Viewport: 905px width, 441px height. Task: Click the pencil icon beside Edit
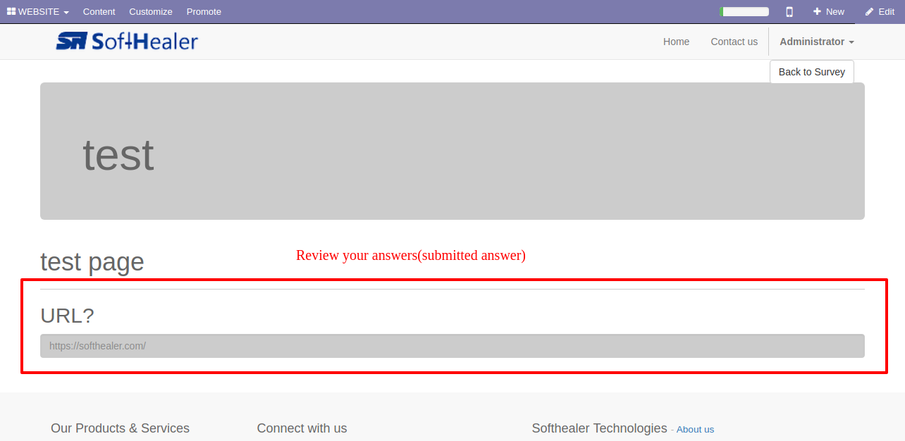pos(870,11)
